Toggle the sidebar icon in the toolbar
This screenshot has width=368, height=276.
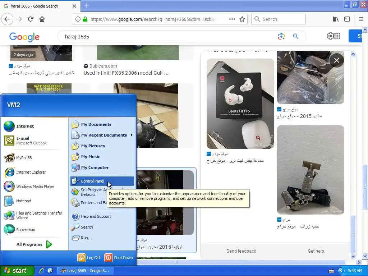pyautogui.click(x=347, y=19)
